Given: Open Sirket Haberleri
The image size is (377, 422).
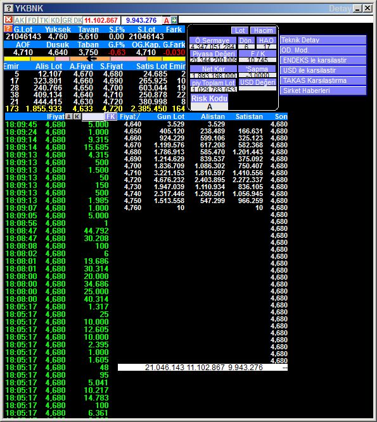Looking at the screenshot, I should [323, 90].
